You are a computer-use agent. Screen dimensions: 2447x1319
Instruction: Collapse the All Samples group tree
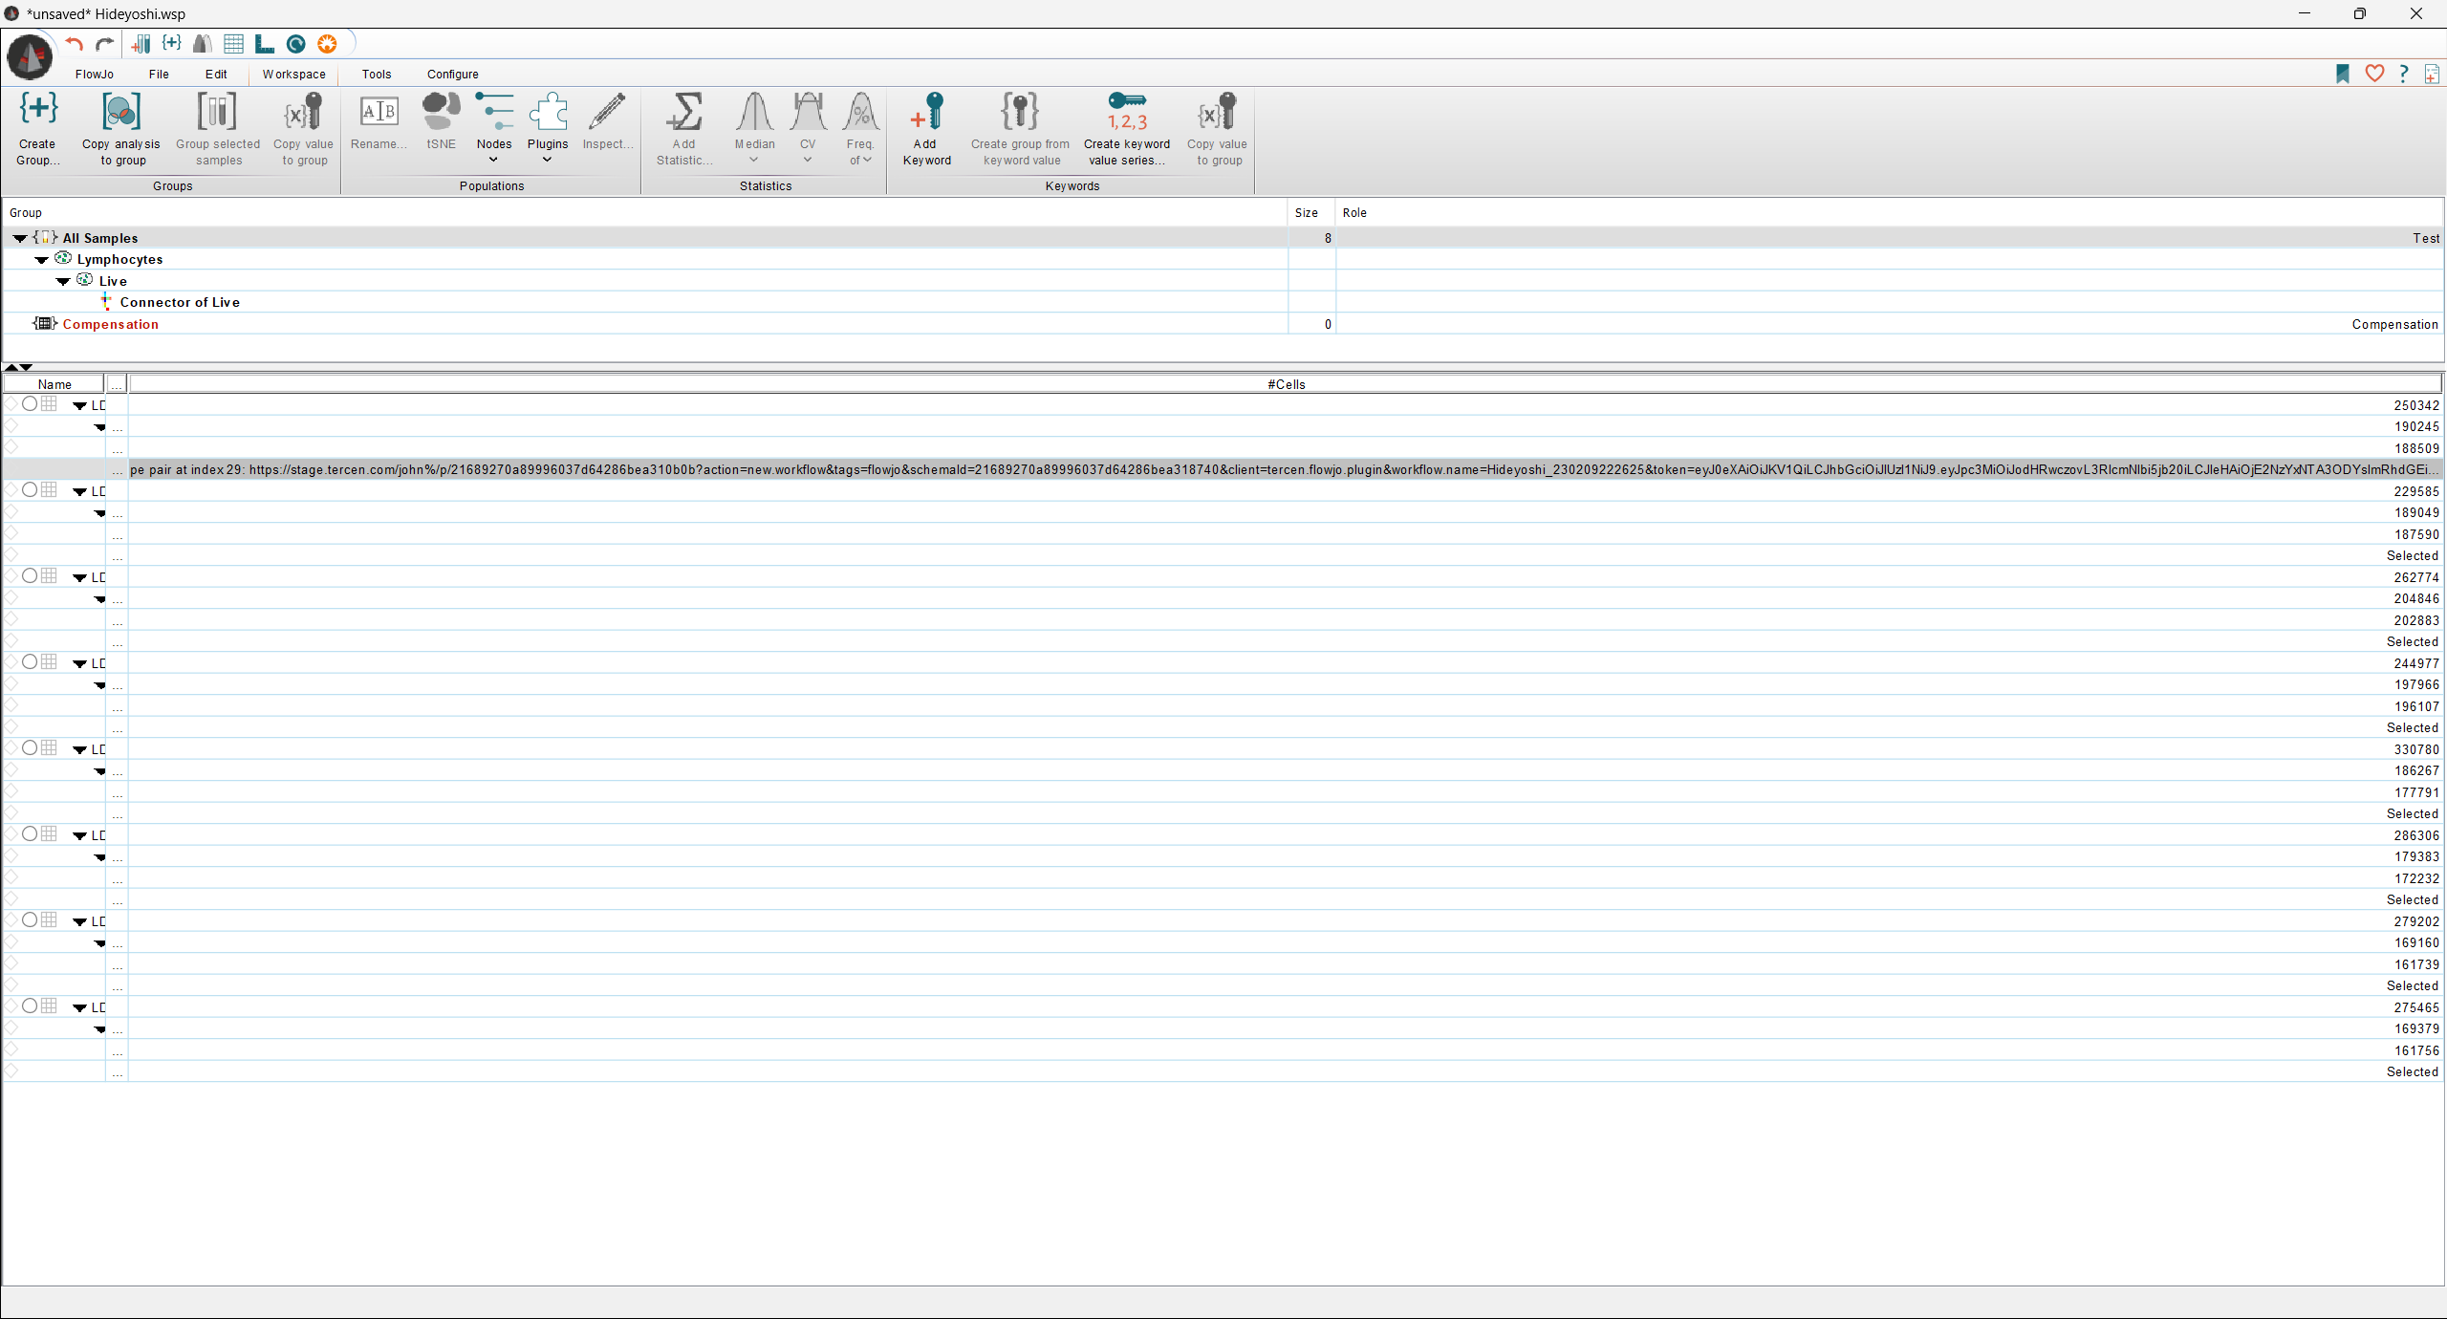pos(20,239)
